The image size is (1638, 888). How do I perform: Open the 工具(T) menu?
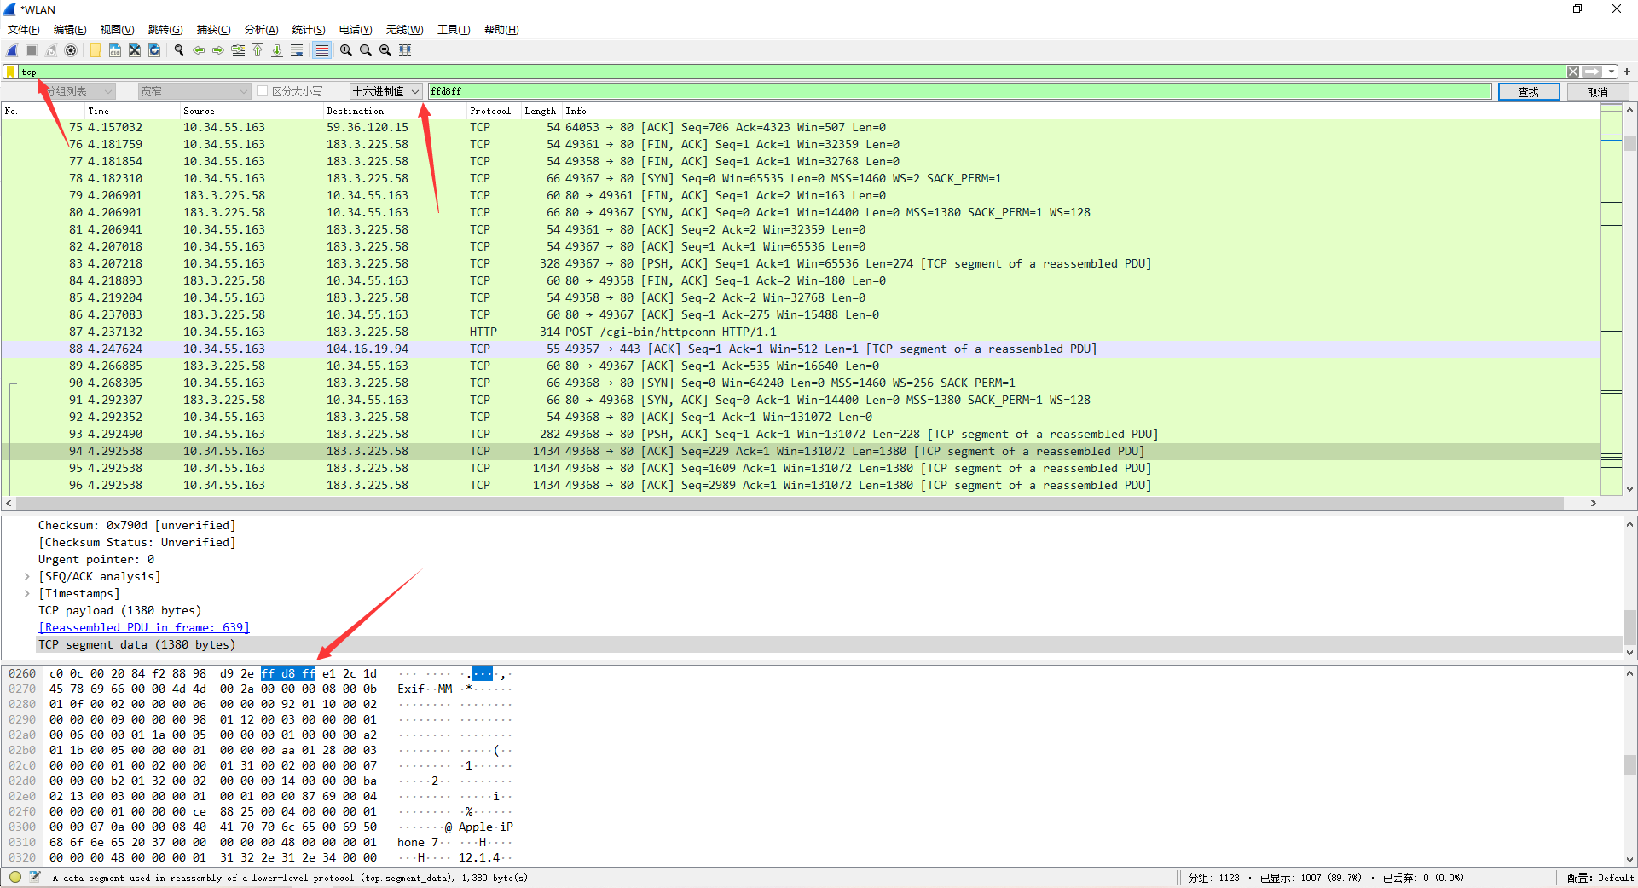(x=454, y=30)
